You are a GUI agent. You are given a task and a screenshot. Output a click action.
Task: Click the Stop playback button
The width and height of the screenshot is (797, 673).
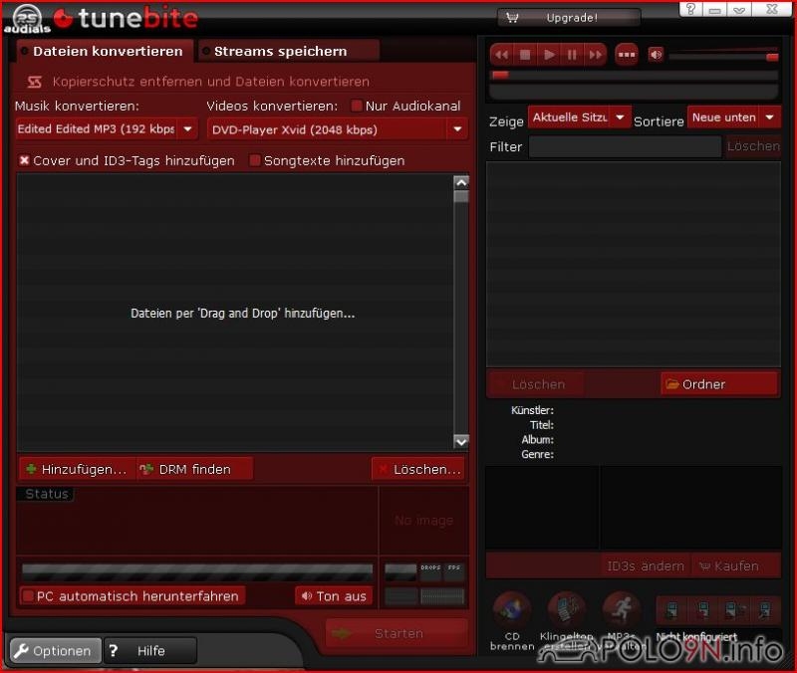click(x=525, y=55)
